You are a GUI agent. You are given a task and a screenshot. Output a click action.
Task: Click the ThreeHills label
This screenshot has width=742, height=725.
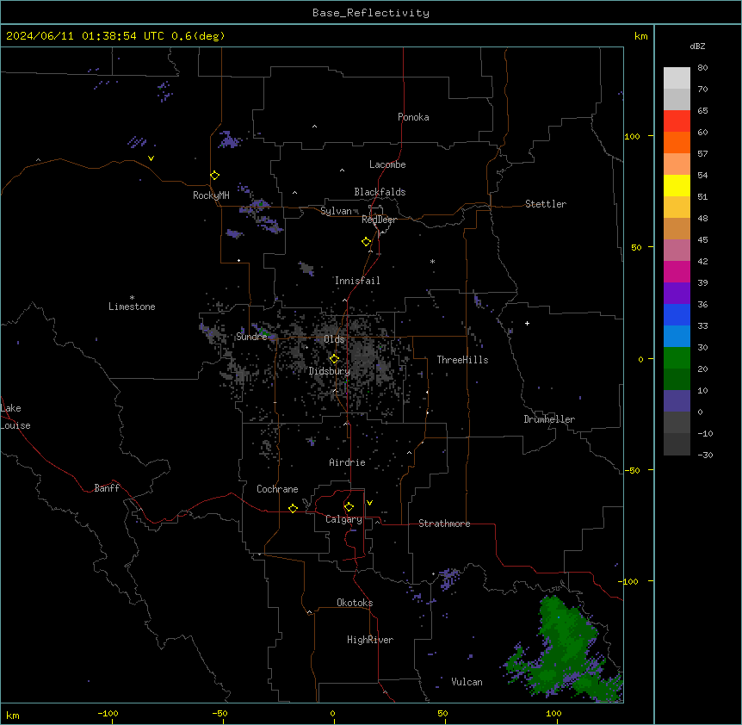[462, 360]
